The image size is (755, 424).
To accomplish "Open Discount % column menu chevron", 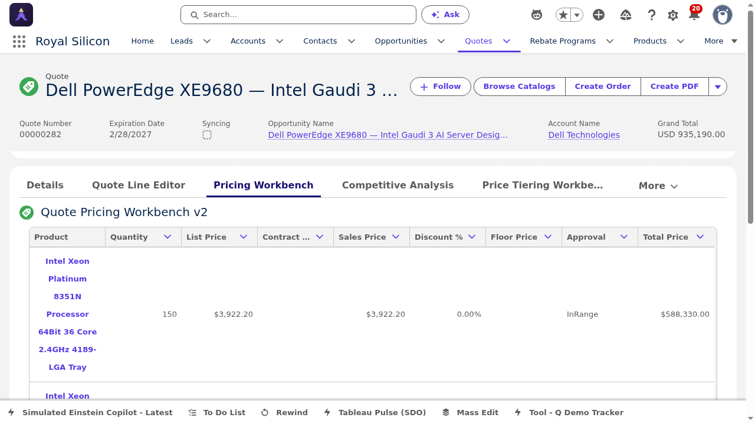I will 472,237.
